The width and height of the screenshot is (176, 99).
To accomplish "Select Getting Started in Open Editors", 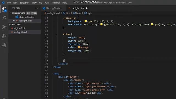I will [27, 17].
